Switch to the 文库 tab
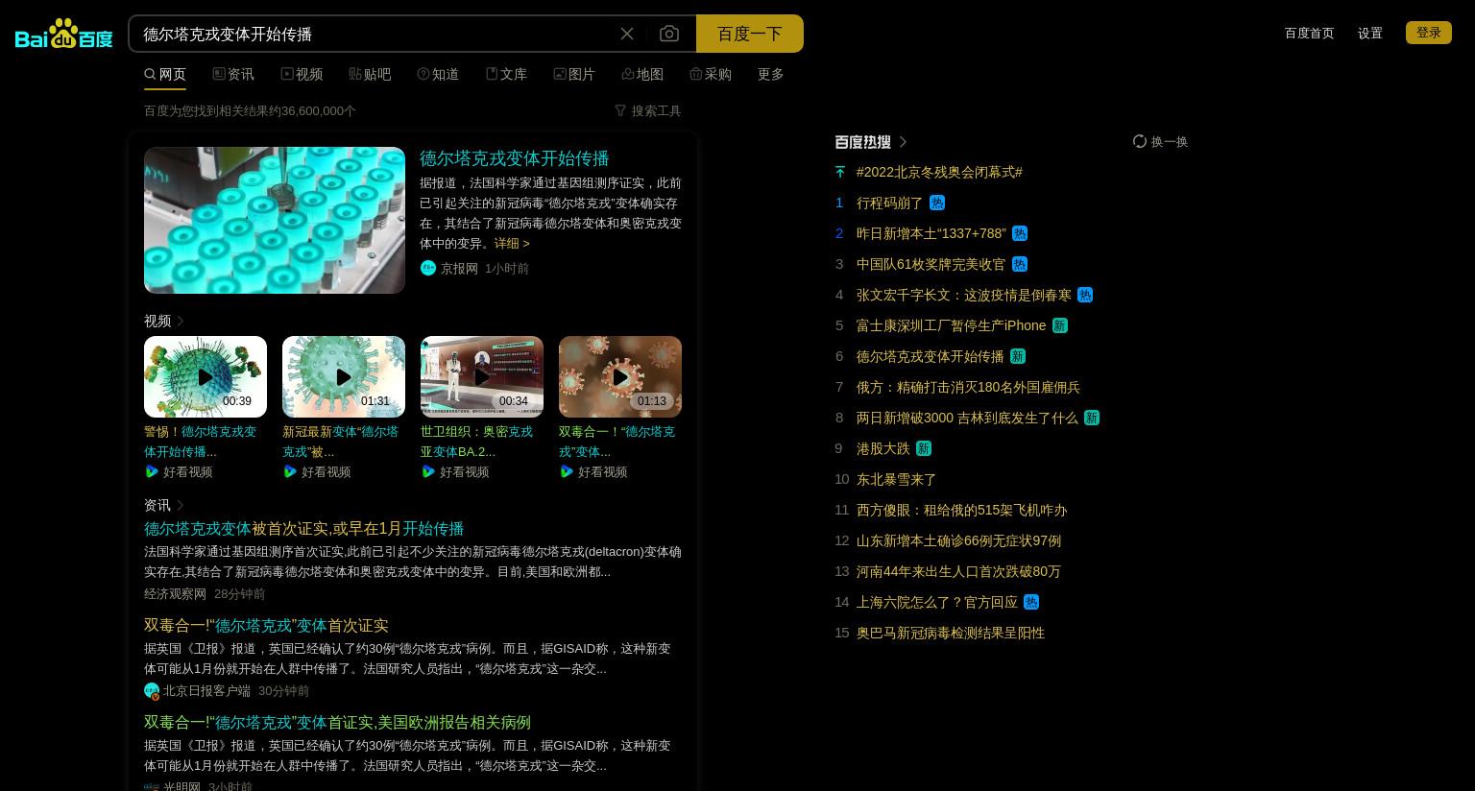Screen dimensions: 1475x791 (506, 74)
